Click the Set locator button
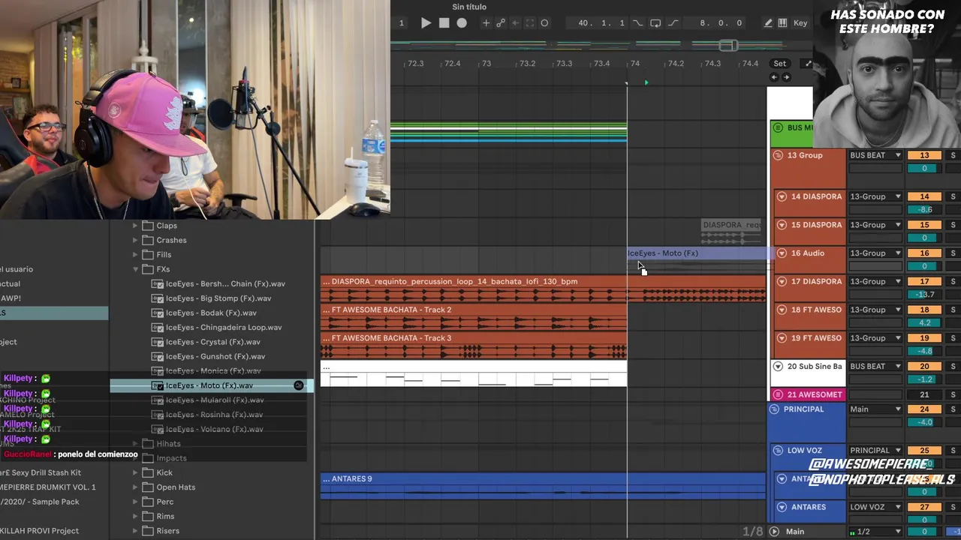Viewport: 961px width, 540px height. pyautogui.click(x=780, y=64)
